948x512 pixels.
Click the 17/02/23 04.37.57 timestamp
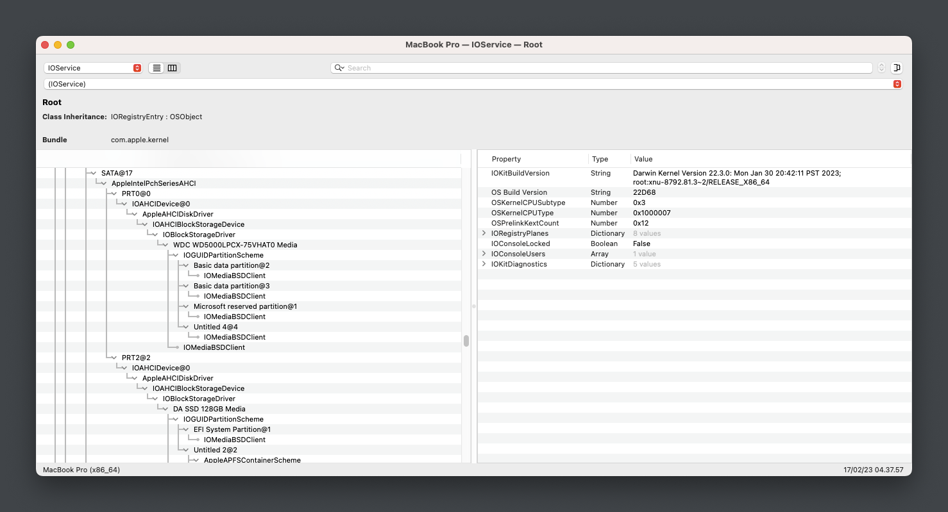click(874, 470)
